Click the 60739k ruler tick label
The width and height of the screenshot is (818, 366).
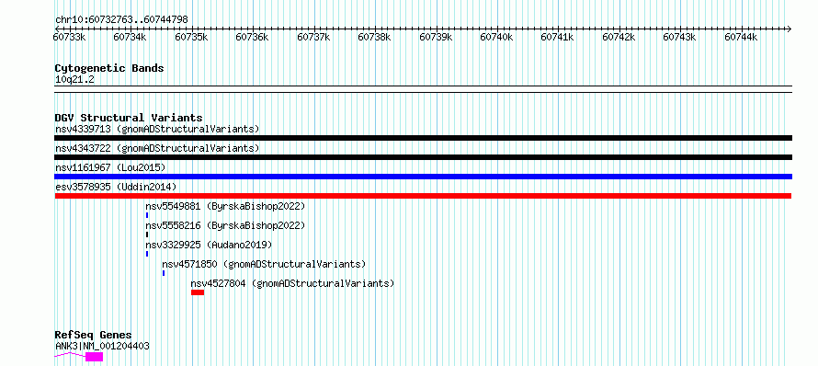point(436,37)
